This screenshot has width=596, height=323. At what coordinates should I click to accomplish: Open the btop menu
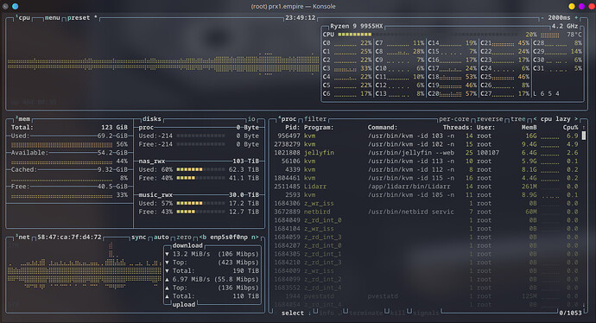tap(53, 18)
